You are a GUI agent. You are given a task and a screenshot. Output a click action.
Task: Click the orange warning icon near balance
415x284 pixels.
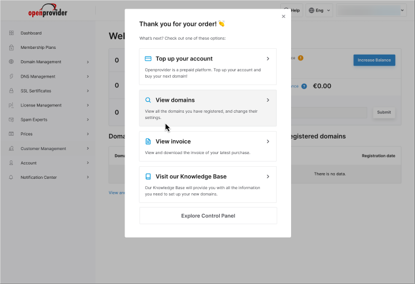click(x=301, y=58)
